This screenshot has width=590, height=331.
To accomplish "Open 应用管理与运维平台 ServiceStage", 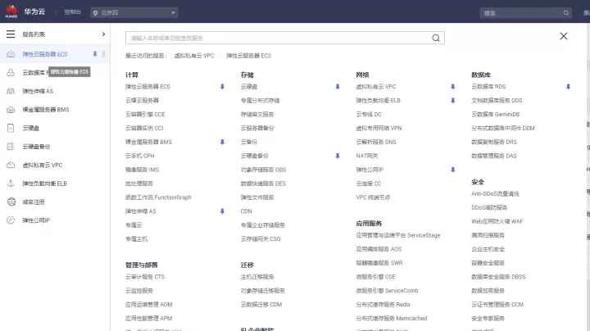I will tap(398, 235).
